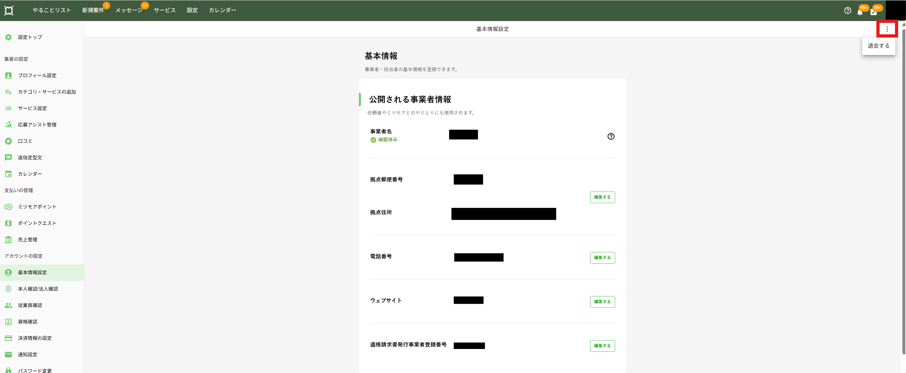Viewport: 906px width, 373px height.
Task: Open the help question mark in header
Action: click(x=847, y=11)
